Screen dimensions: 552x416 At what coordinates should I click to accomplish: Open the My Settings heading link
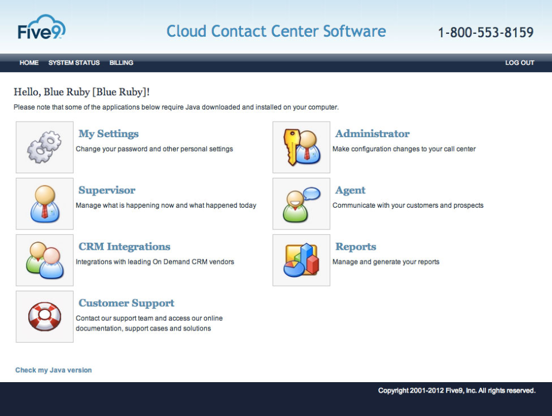109,134
